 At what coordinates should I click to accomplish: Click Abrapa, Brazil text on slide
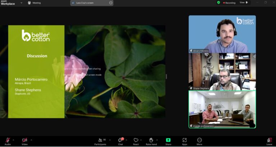click(x=23, y=83)
